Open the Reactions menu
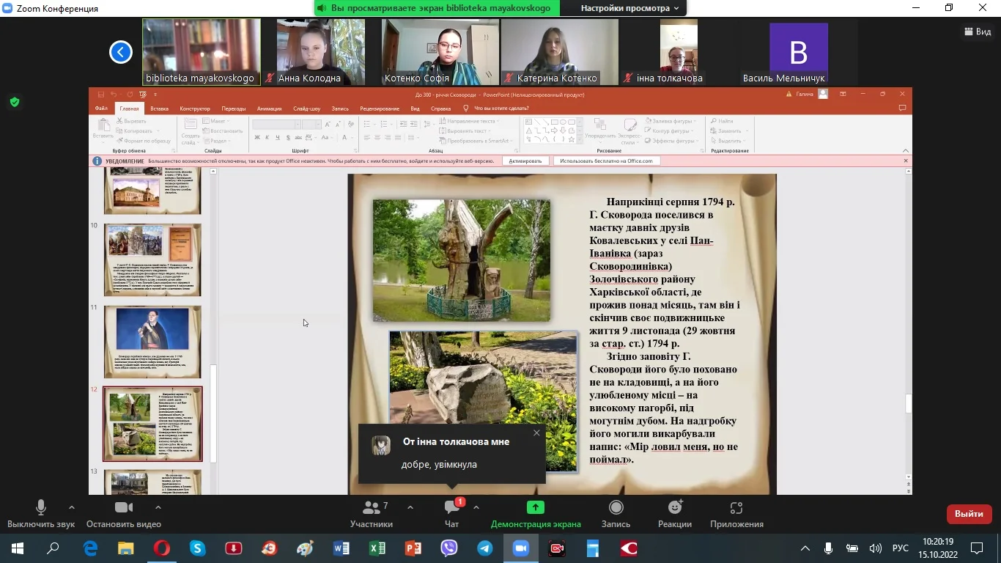1001x563 pixels. tap(675, 513)
